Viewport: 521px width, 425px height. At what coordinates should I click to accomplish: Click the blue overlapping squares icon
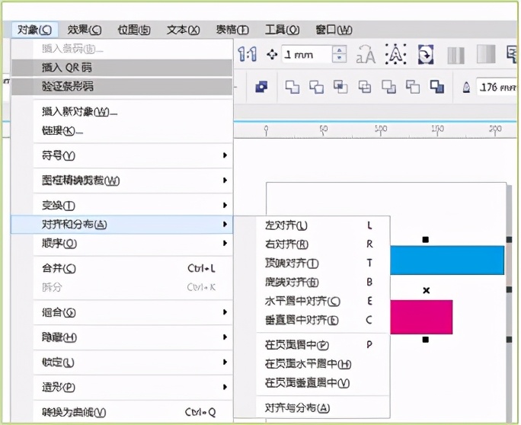click(261, 87)
